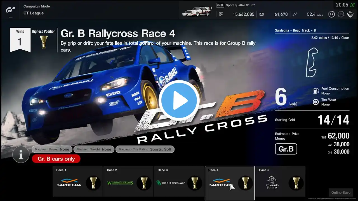Click the gold trophy on Race 3
358x201 pixels.
(195, 183)
